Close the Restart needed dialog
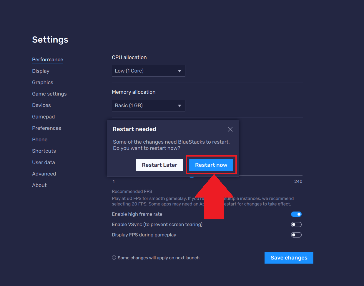This screenshot has height=286, width=364. pos(230,129)
